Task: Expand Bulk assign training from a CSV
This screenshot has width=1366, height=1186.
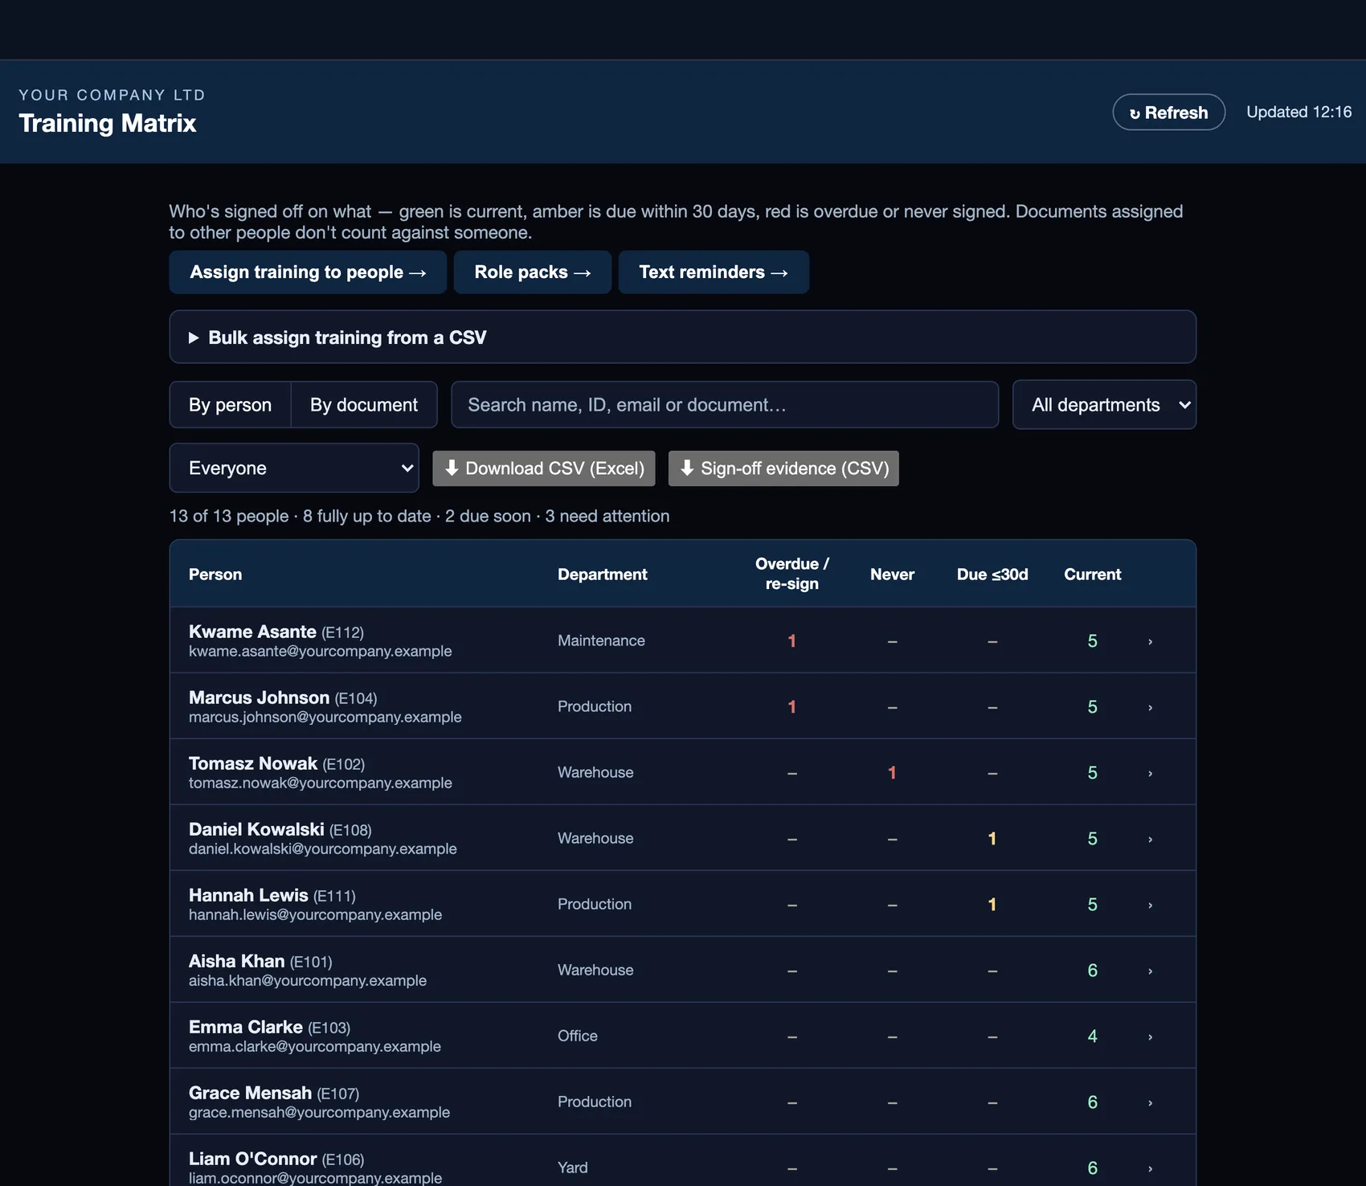Action: click(682, 337)
